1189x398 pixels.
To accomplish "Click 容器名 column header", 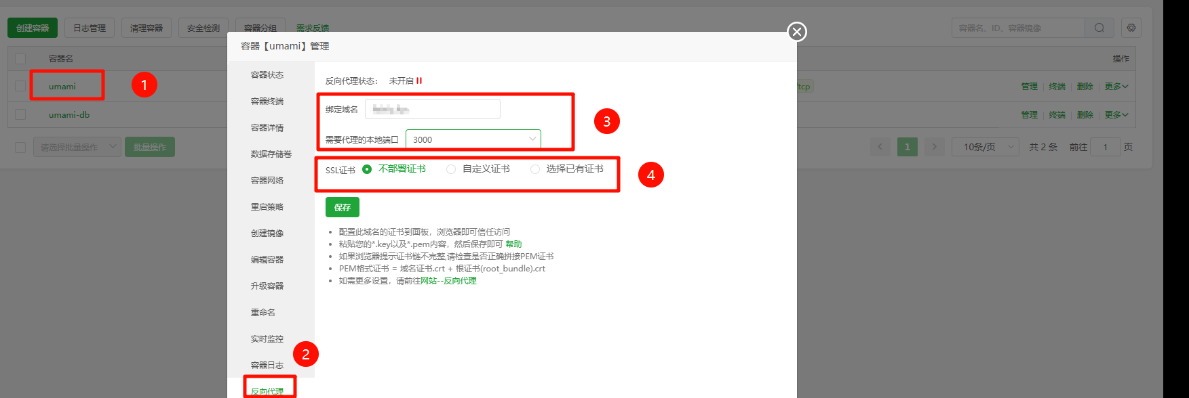I will point(61,59).
